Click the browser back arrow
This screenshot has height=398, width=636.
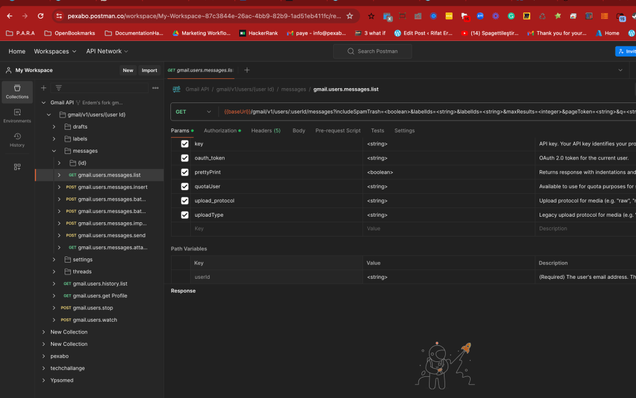coord(10,16)
